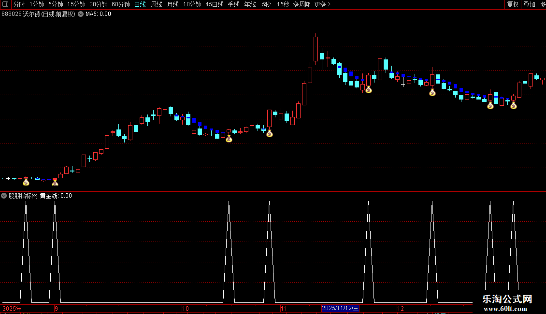Click the MA5: 0.00 indicator label
This screenshot has width=546, height=314.
98,14
